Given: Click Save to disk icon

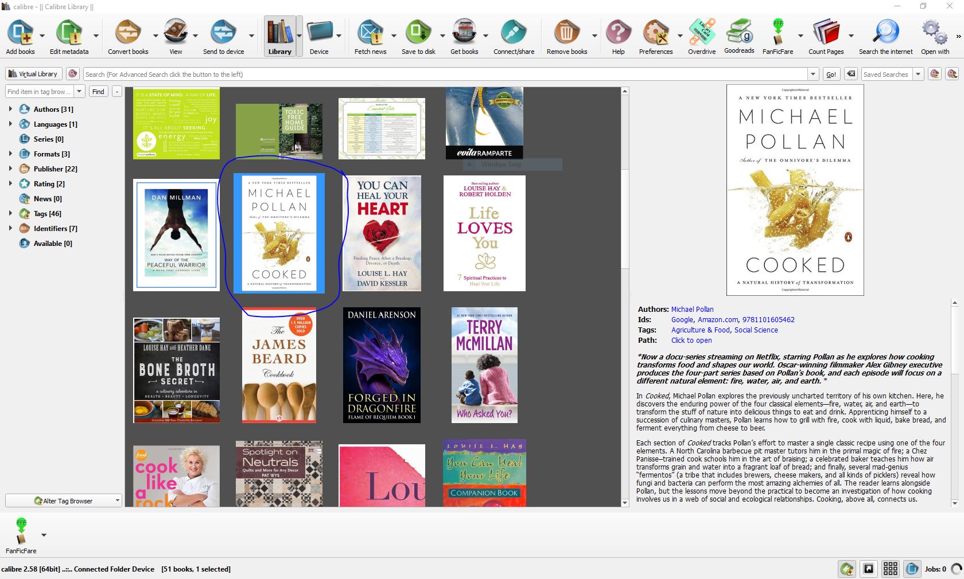Looking at the screenshot, I should pos(418,32).
